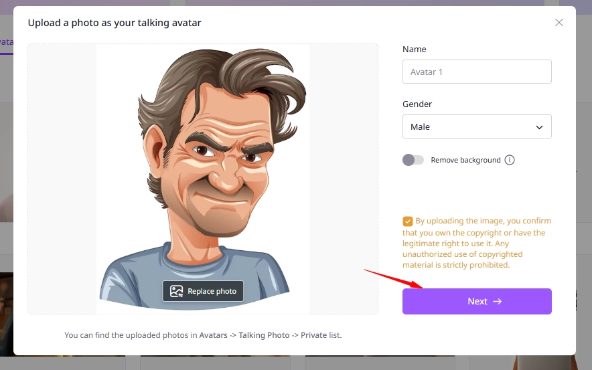Click the copyright disclaimer text

click(x=477, y=244)
